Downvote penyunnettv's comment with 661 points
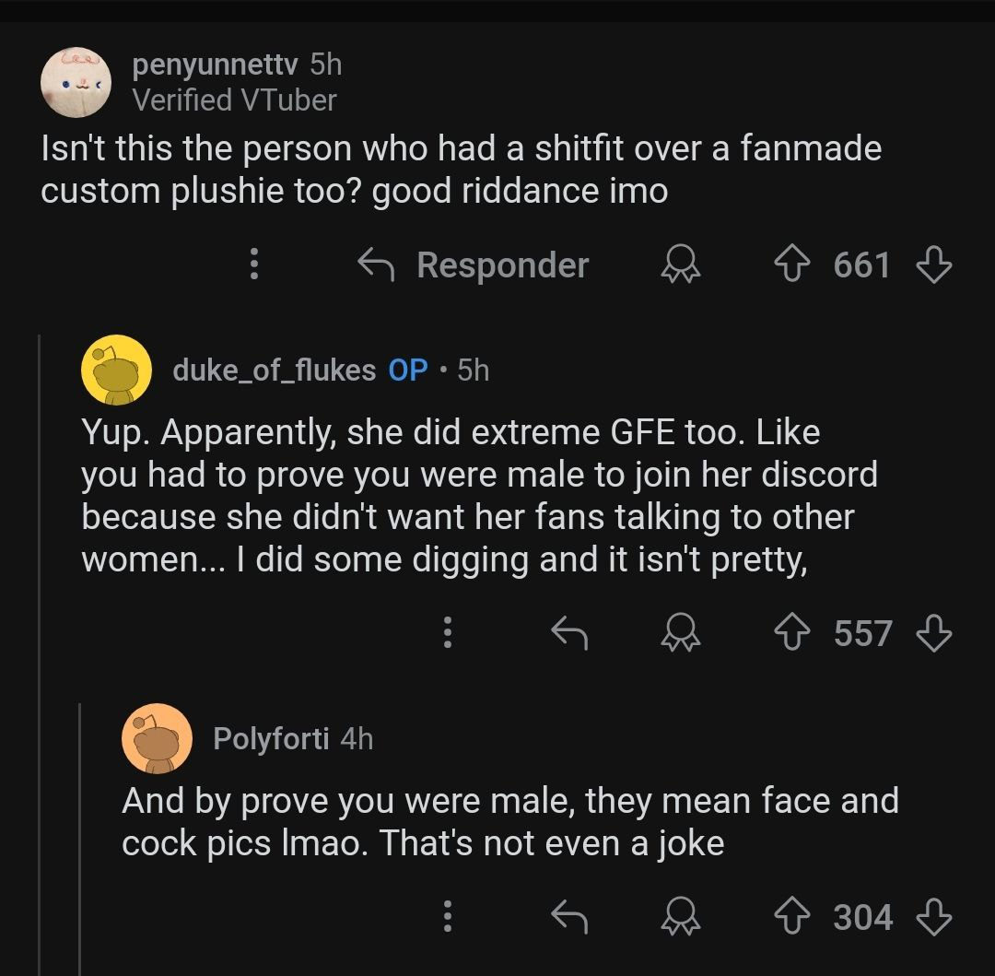 tap(934, 265)
